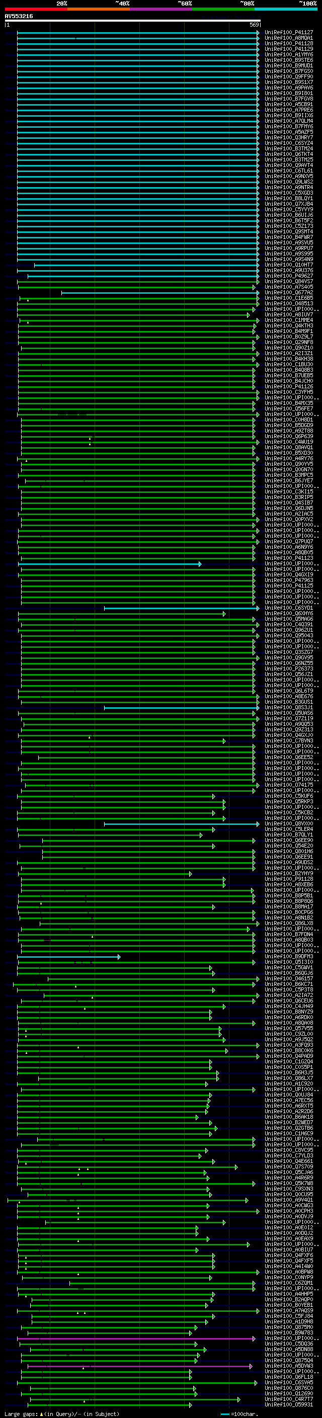The image size is (322, 1418).
Task: Select hit label UniRef100_Q29NF8
Action: 289,342
